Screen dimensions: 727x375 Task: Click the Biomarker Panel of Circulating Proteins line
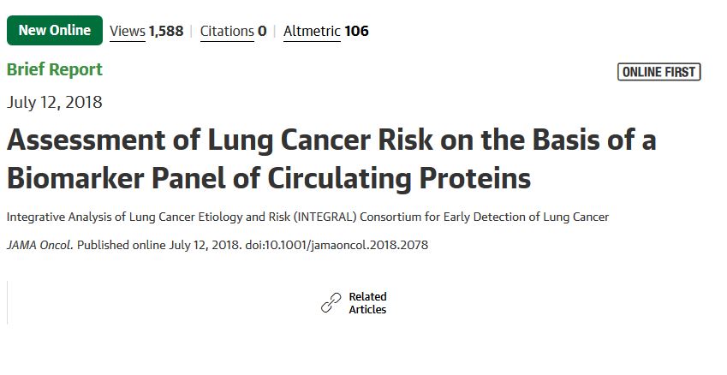[x=269, y=178]
